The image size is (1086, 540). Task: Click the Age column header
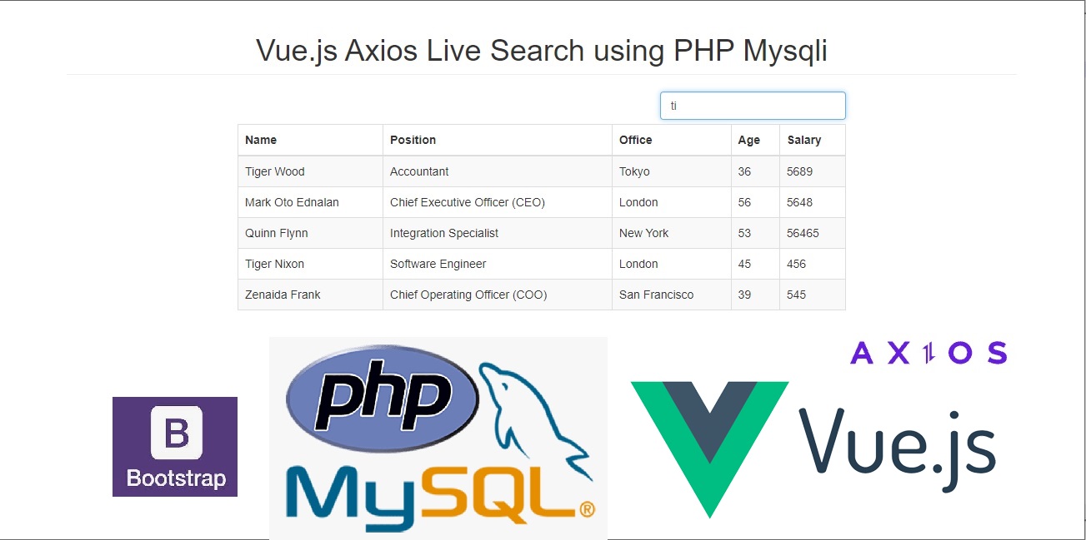coord(755,140)
